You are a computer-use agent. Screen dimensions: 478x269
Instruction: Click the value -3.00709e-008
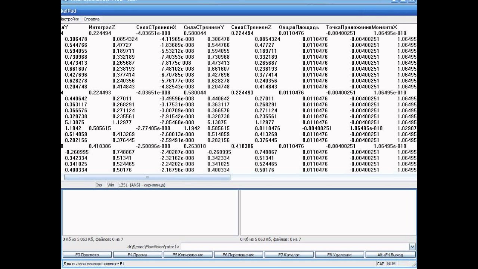[x=177, y=111]
